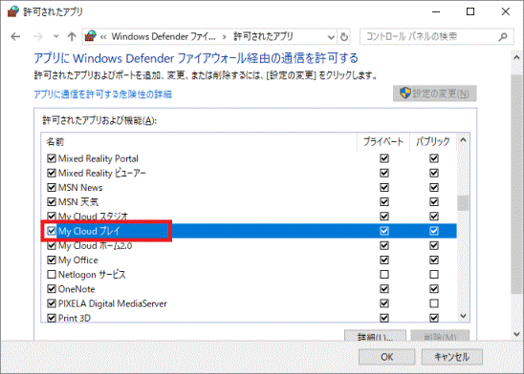524x374 pixels.
Task: Expand the address bar history dropdown
Action: pos(331,37)
